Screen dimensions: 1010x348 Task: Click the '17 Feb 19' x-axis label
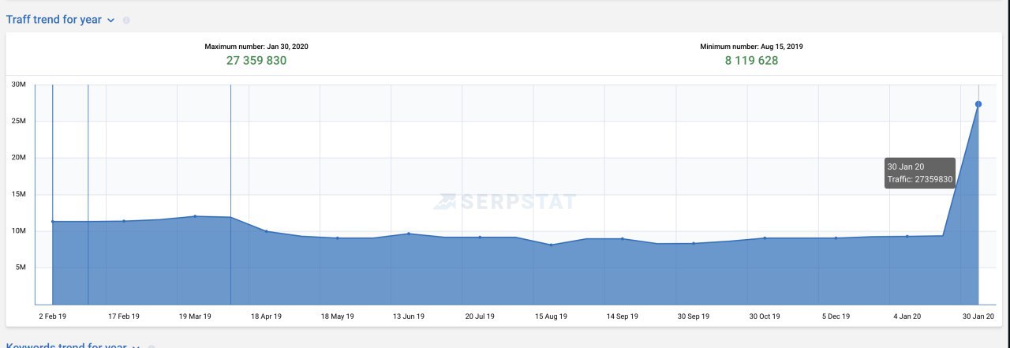pos(124,316)
